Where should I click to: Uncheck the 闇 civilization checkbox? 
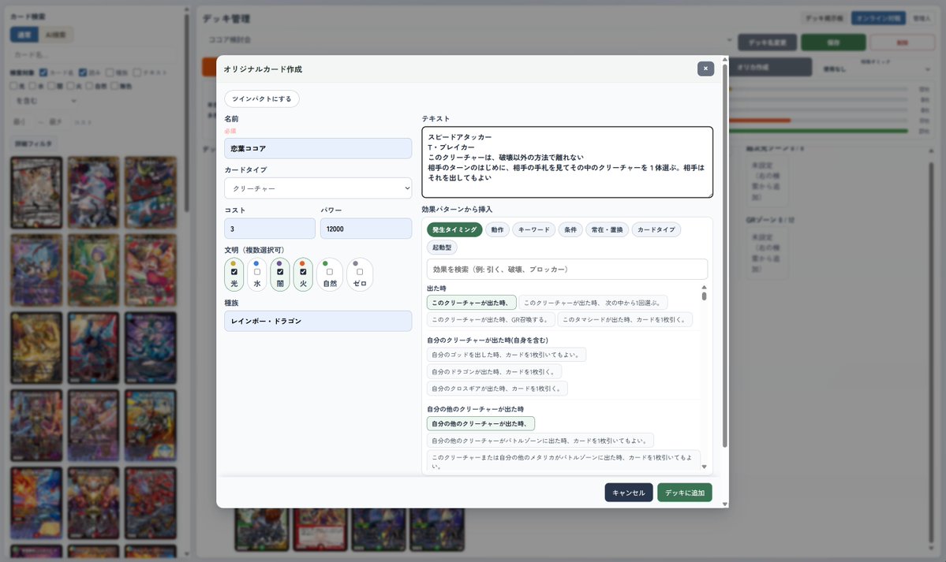click(x=280, y=272)
